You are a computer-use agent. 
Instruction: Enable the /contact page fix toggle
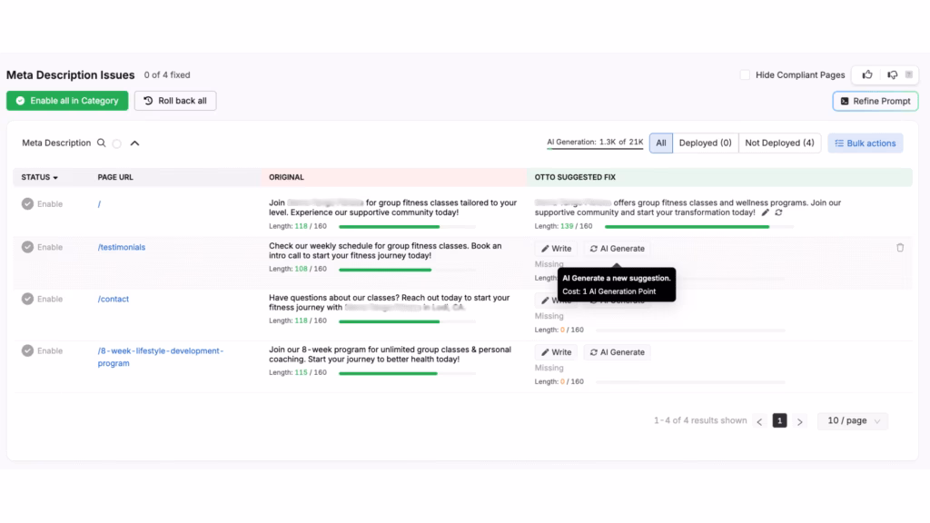28,299
